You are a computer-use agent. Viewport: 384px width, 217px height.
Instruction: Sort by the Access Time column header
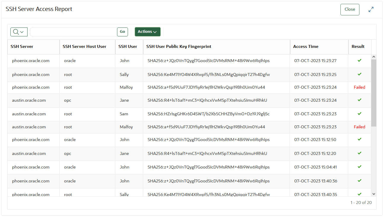click(x=305, y=46)
